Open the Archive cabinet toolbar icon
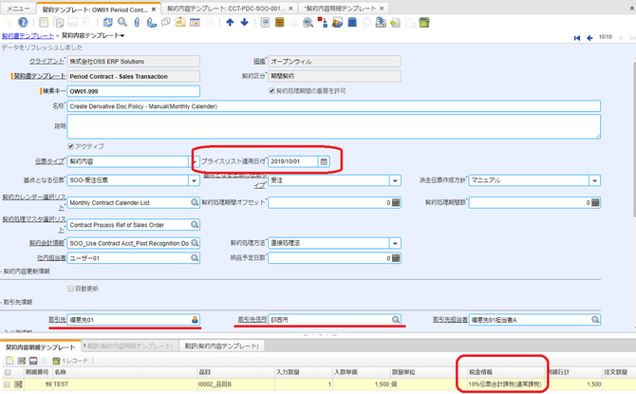 tap(279, 23)
